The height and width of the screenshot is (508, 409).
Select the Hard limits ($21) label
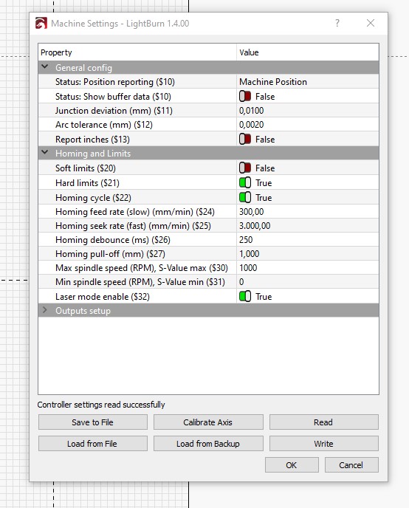click(x=87, y=183)
